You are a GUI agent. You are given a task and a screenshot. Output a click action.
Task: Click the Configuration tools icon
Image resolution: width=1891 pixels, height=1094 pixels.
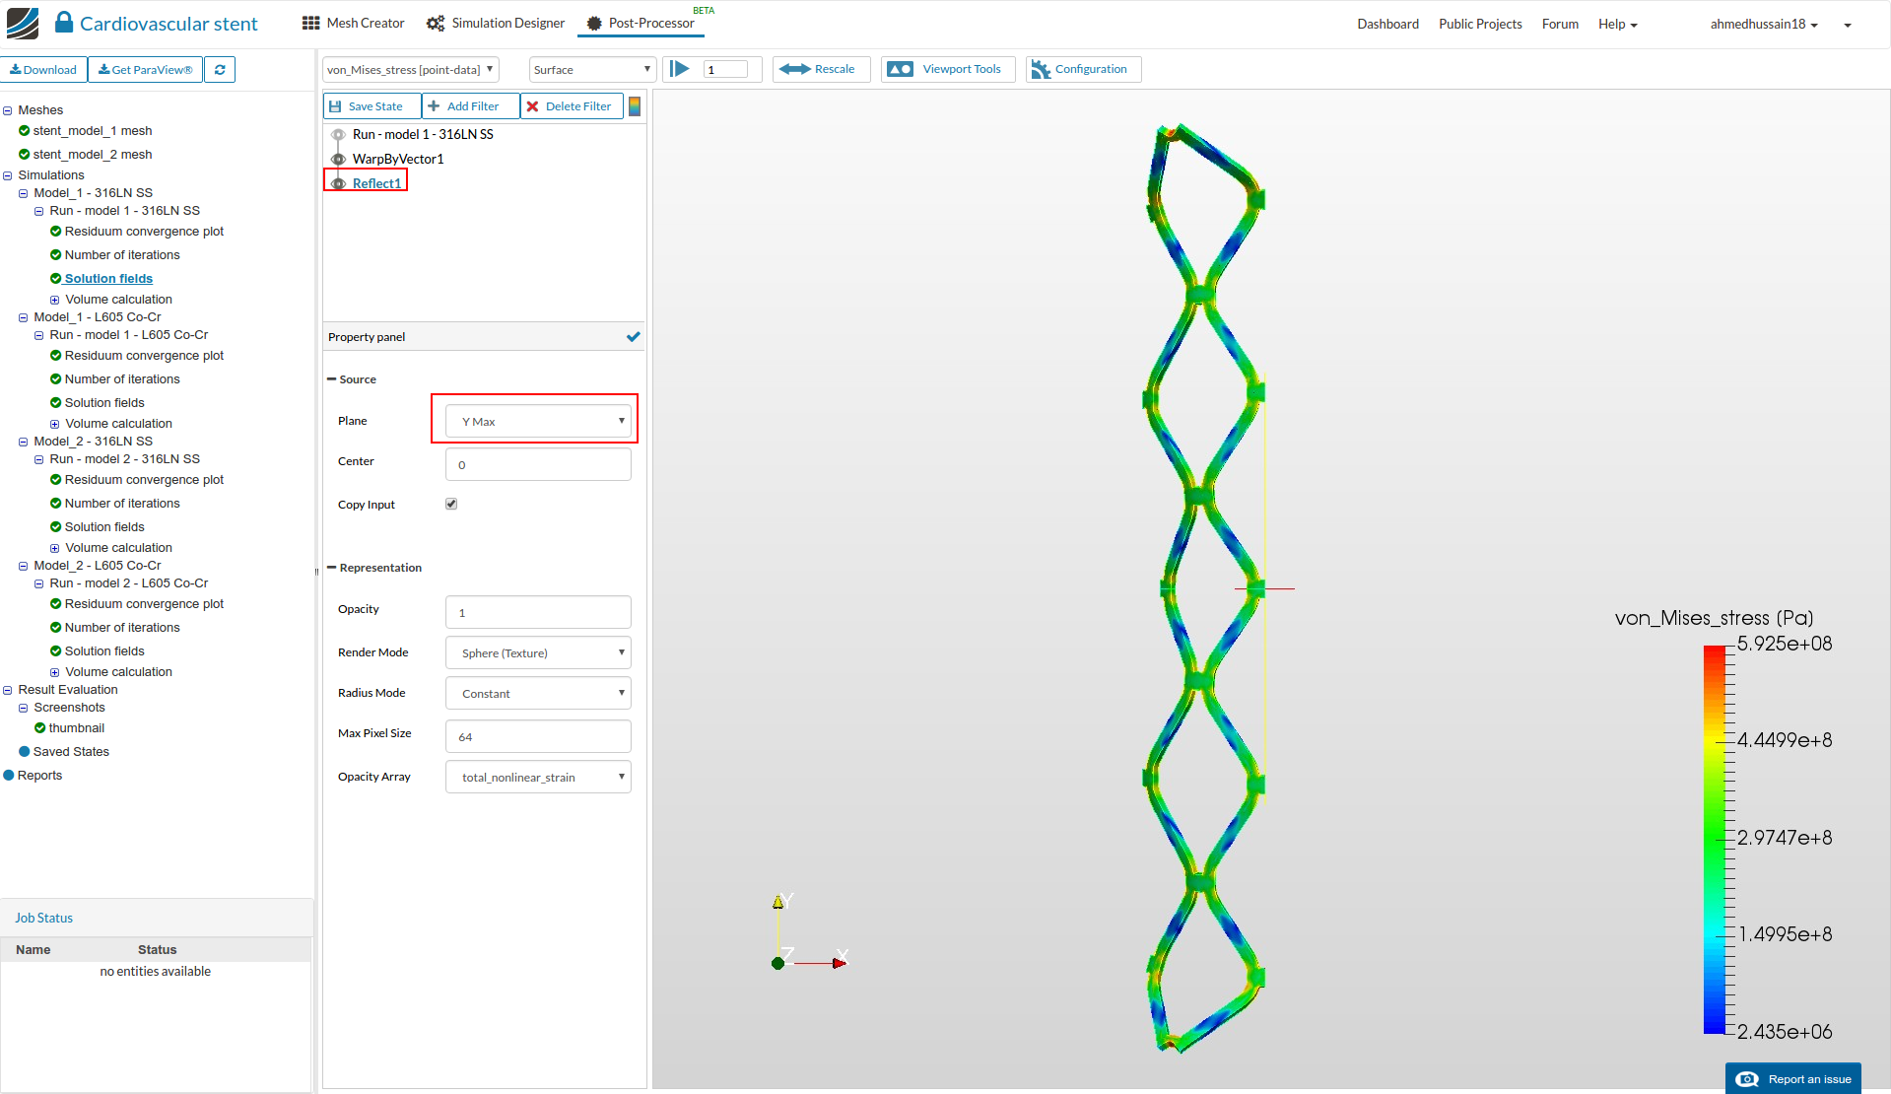(x=1041, y=69)
